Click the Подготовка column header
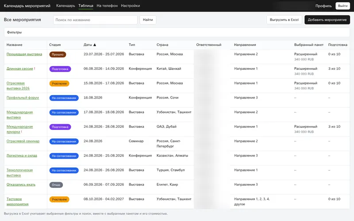The image size is (354, 221). click(338, 45)
